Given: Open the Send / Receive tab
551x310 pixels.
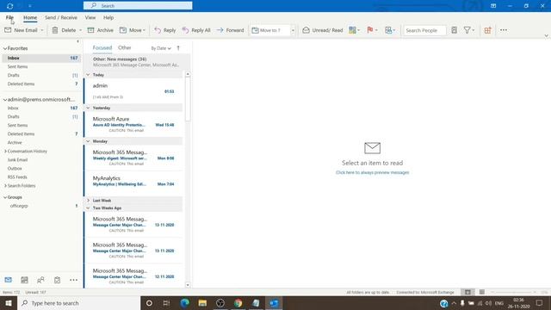Looking at the screenshot, I should tap(61, 17).
